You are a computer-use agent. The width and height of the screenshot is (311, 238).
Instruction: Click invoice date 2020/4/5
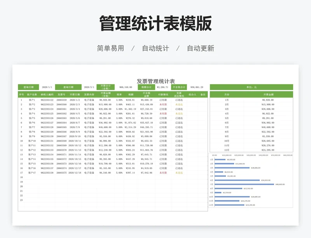[75, 113]
